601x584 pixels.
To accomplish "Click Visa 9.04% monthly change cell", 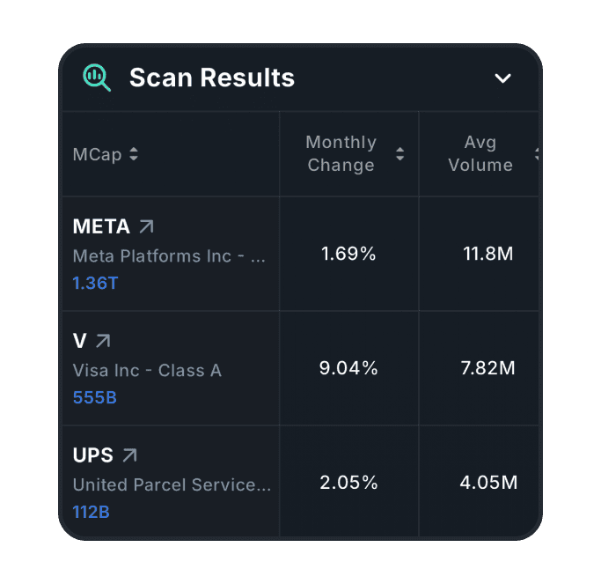I will (348, 368).
